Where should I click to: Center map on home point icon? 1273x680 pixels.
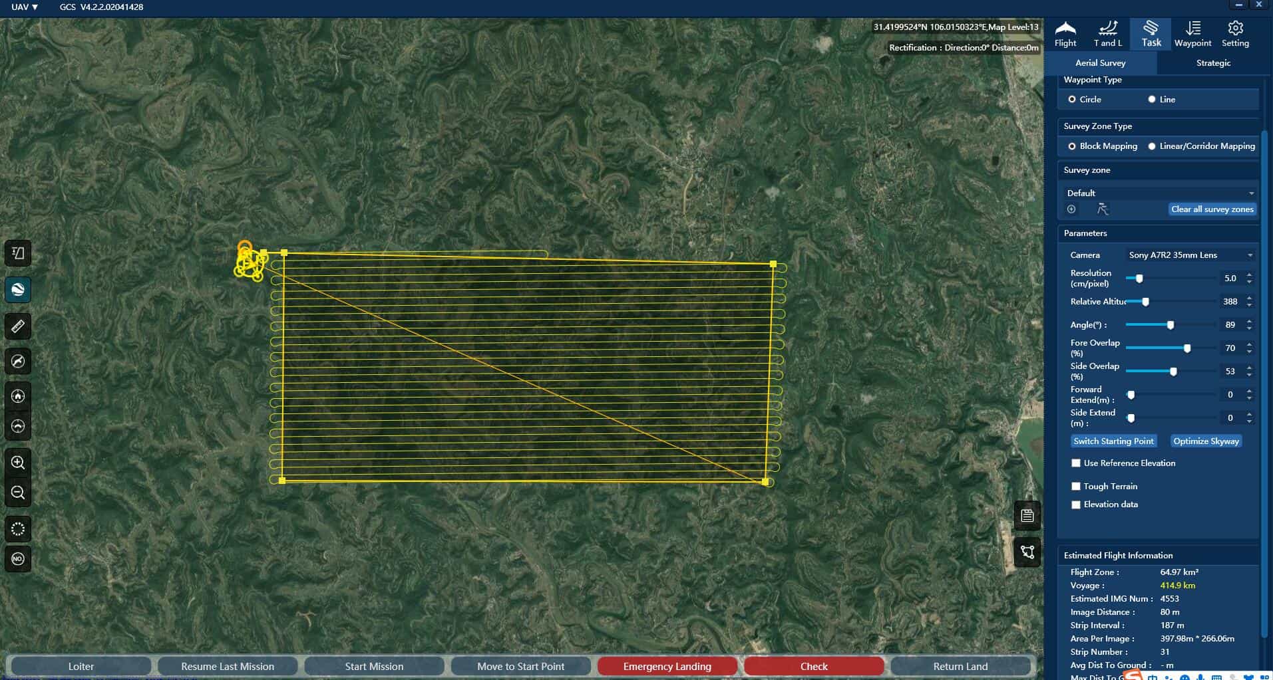pyautogui.click(x=18, y=396)
